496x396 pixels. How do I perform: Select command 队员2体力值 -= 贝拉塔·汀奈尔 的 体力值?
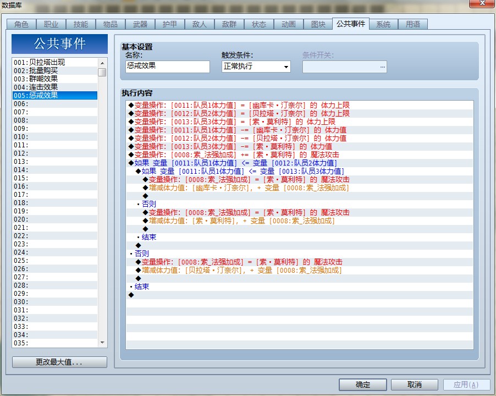tap(300, 138)
